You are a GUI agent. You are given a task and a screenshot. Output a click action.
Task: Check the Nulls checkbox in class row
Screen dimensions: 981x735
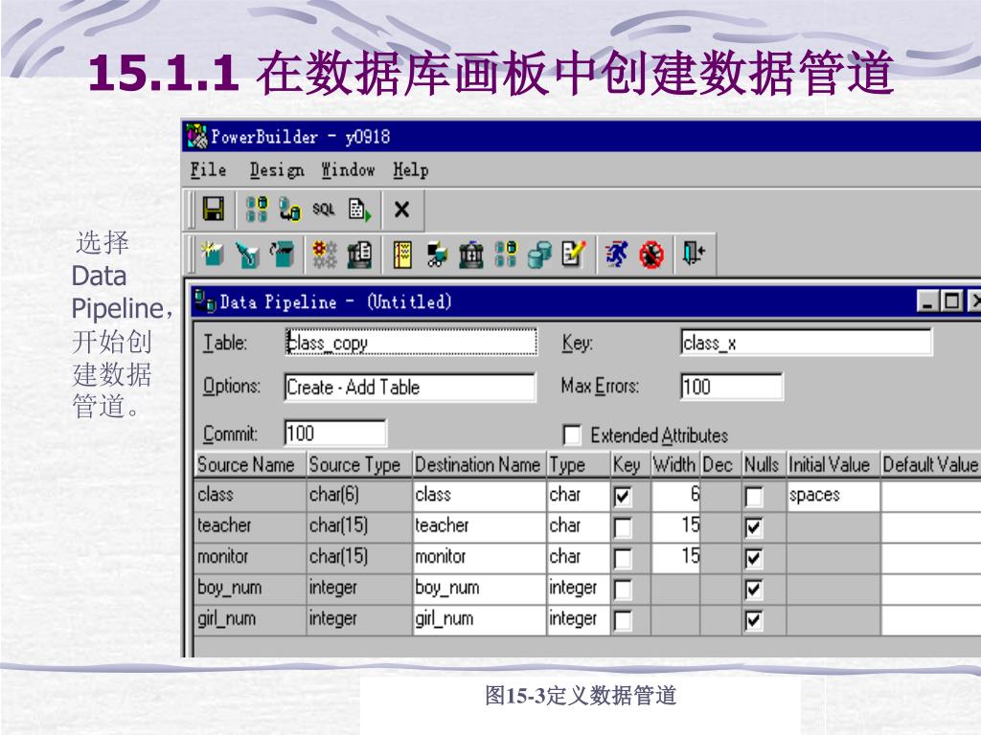[x=754, y=497]
